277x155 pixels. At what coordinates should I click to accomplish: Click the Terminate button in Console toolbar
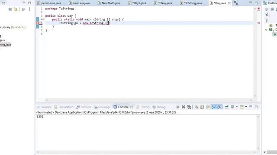pyautogui.click(x=178, y=107)
